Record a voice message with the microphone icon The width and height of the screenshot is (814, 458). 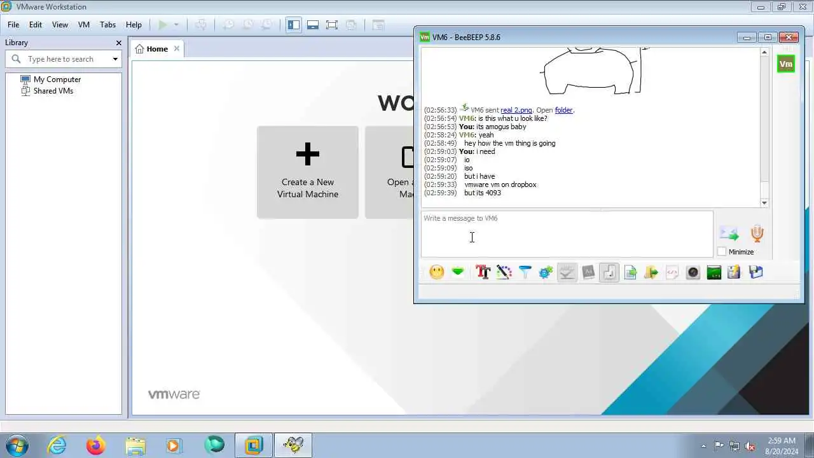(x=757, y=233)
